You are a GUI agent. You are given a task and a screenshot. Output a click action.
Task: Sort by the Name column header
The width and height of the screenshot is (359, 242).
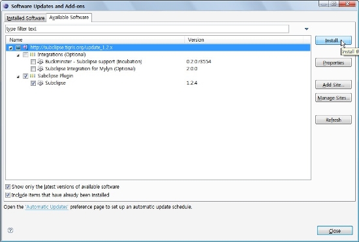pos(95,40)
